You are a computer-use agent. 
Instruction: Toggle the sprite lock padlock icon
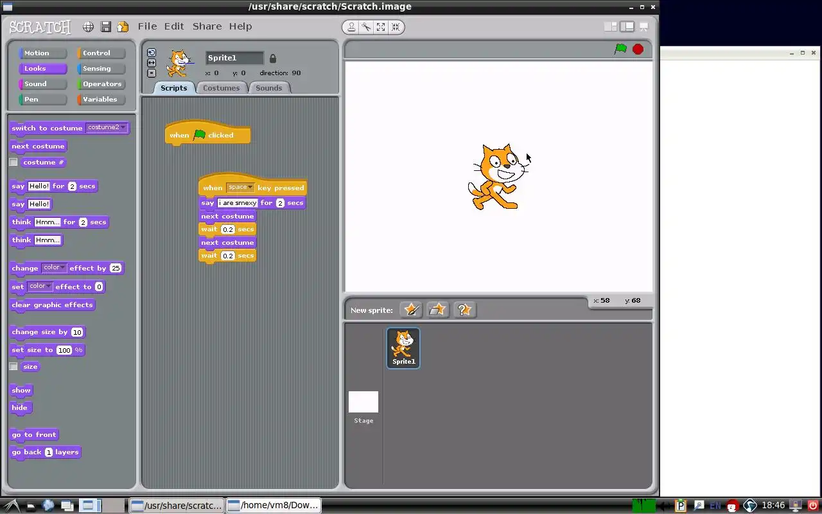pos(272,58)
